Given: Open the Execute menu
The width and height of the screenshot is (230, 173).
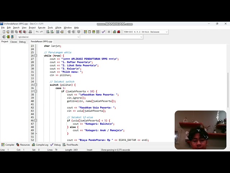Looking at the screenshot, I should point(42,28).
